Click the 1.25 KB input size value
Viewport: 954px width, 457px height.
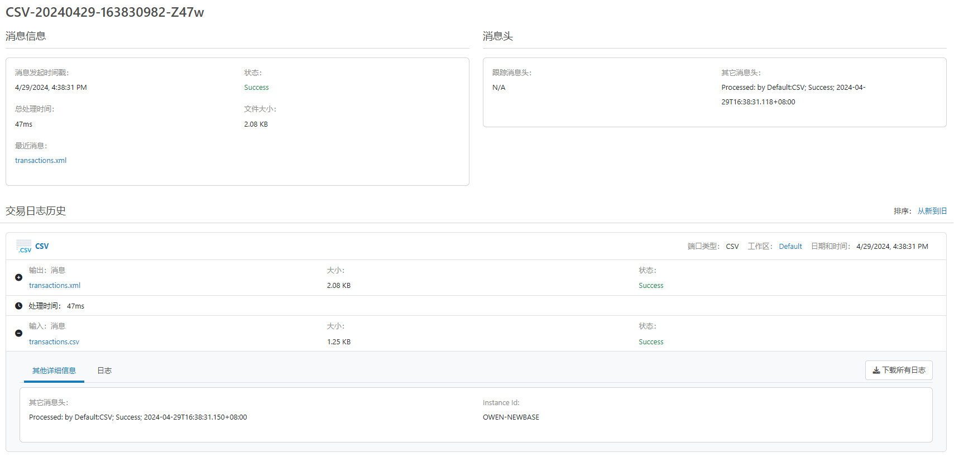(x=339, y=342)
